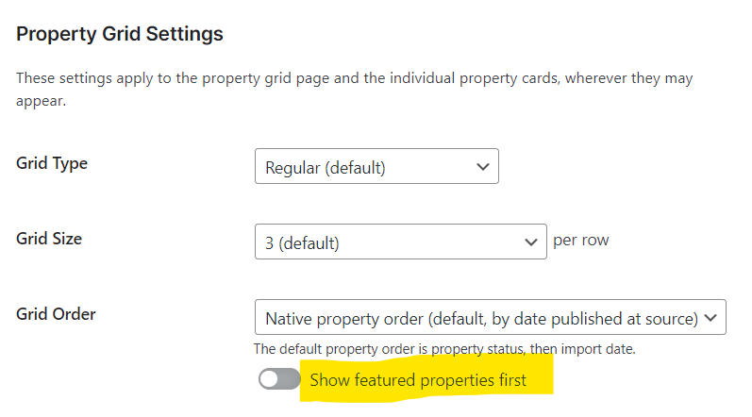Click the default property order help text
Image resolution: width=752 pixels, height=417 pixels.
(445, 349)
